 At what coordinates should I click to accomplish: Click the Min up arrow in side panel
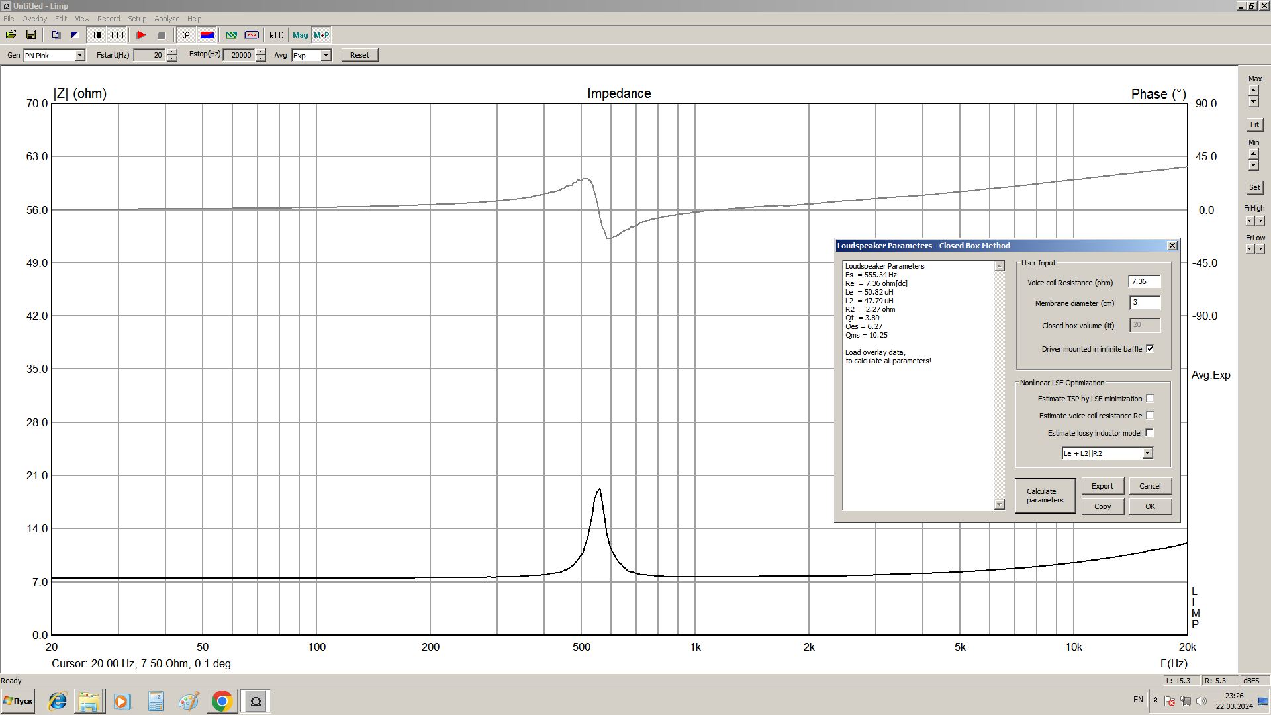point(1253,154)
